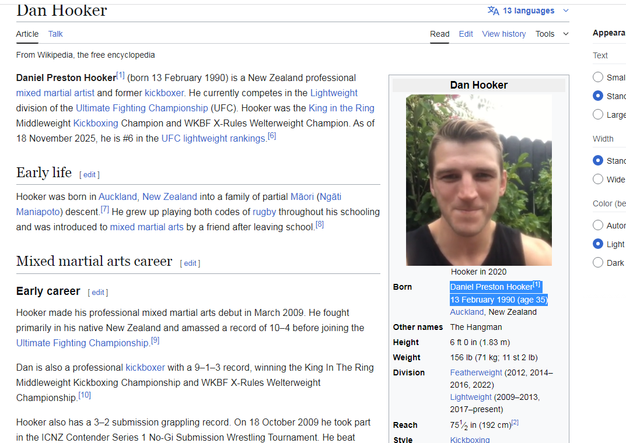This screenshot has width=626, height=443.
Task: Open the View history tab
Action: pyautogui.click(x=504, y=34)
